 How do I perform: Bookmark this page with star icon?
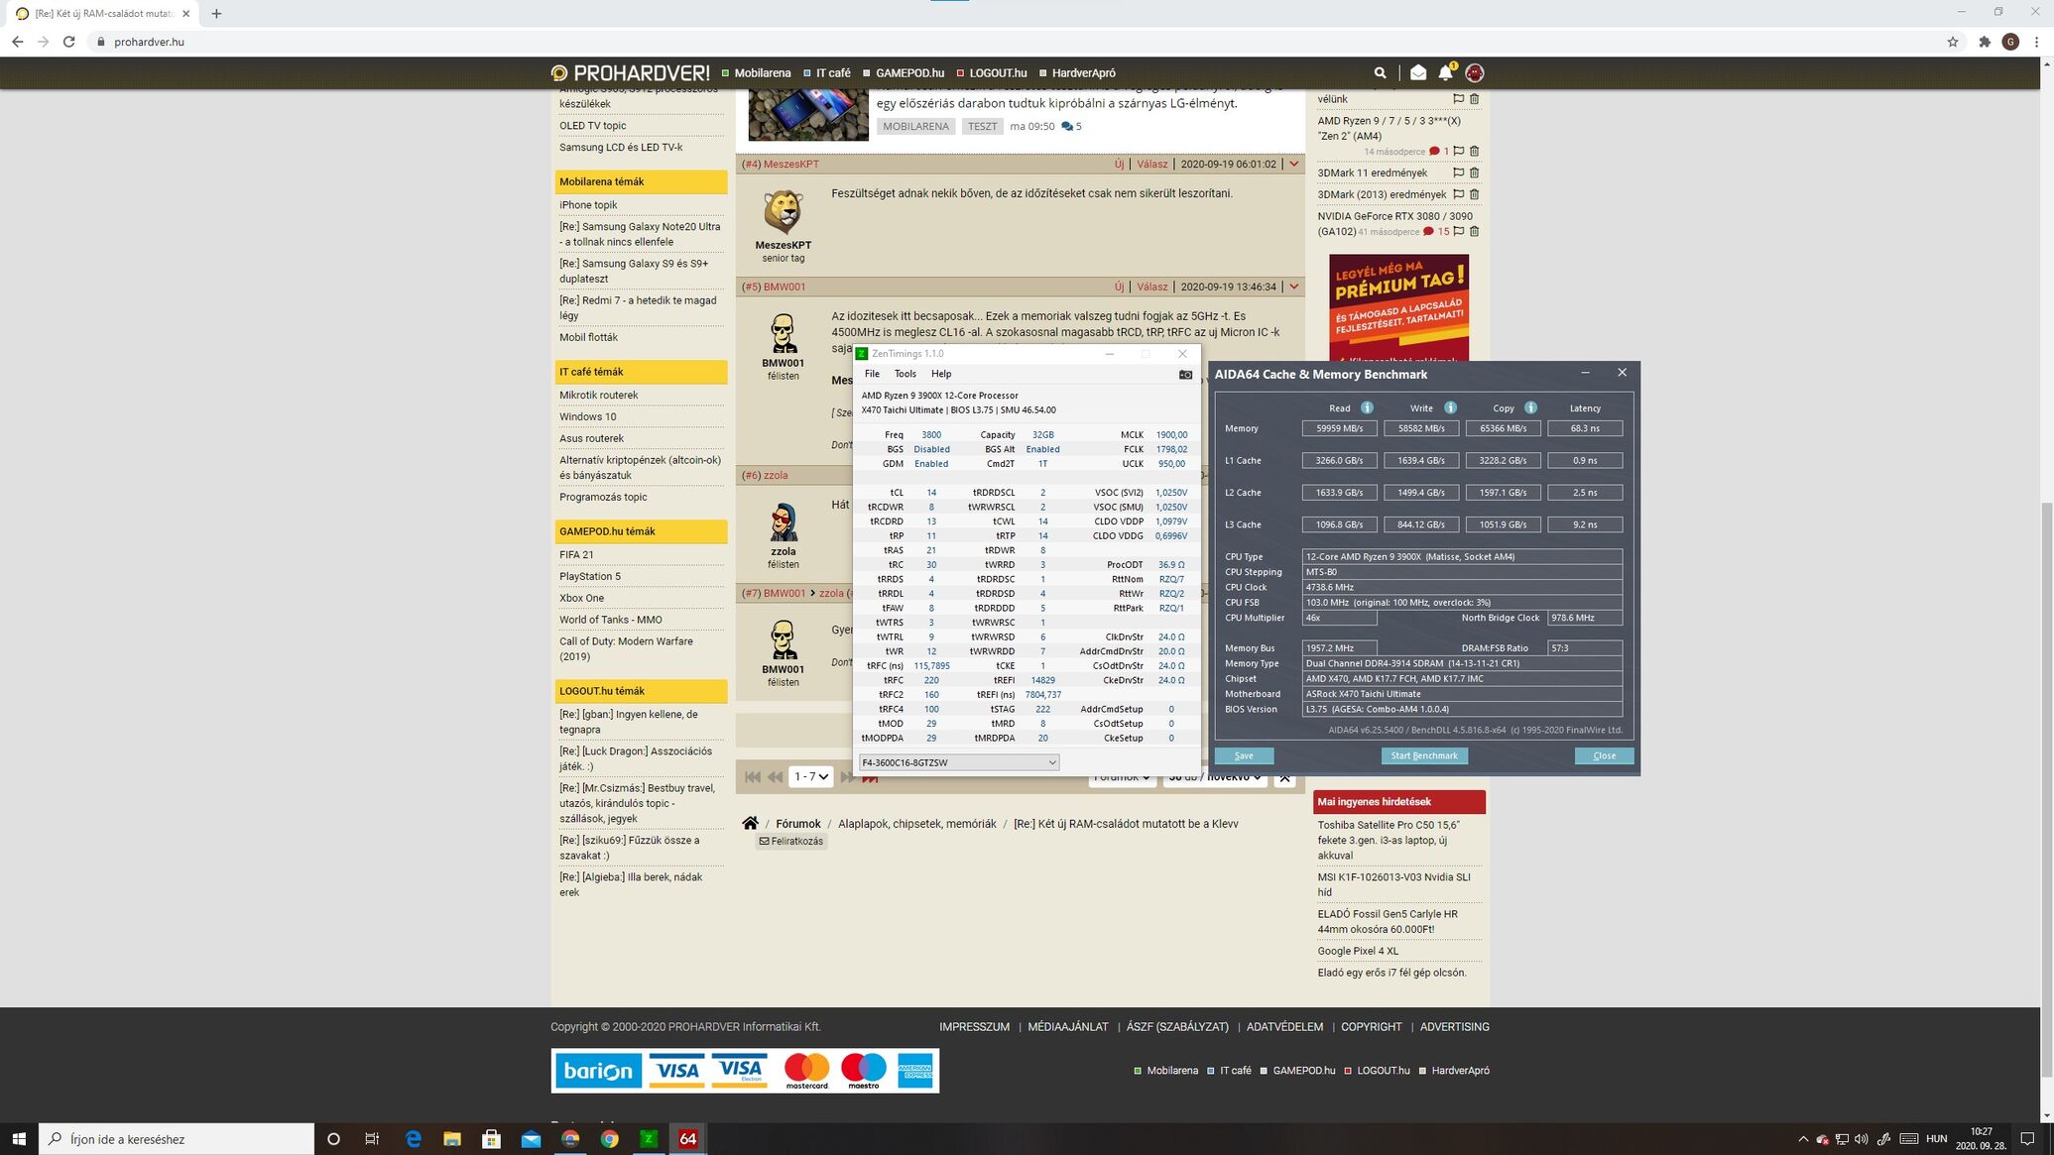click(x=1953, y=42)
